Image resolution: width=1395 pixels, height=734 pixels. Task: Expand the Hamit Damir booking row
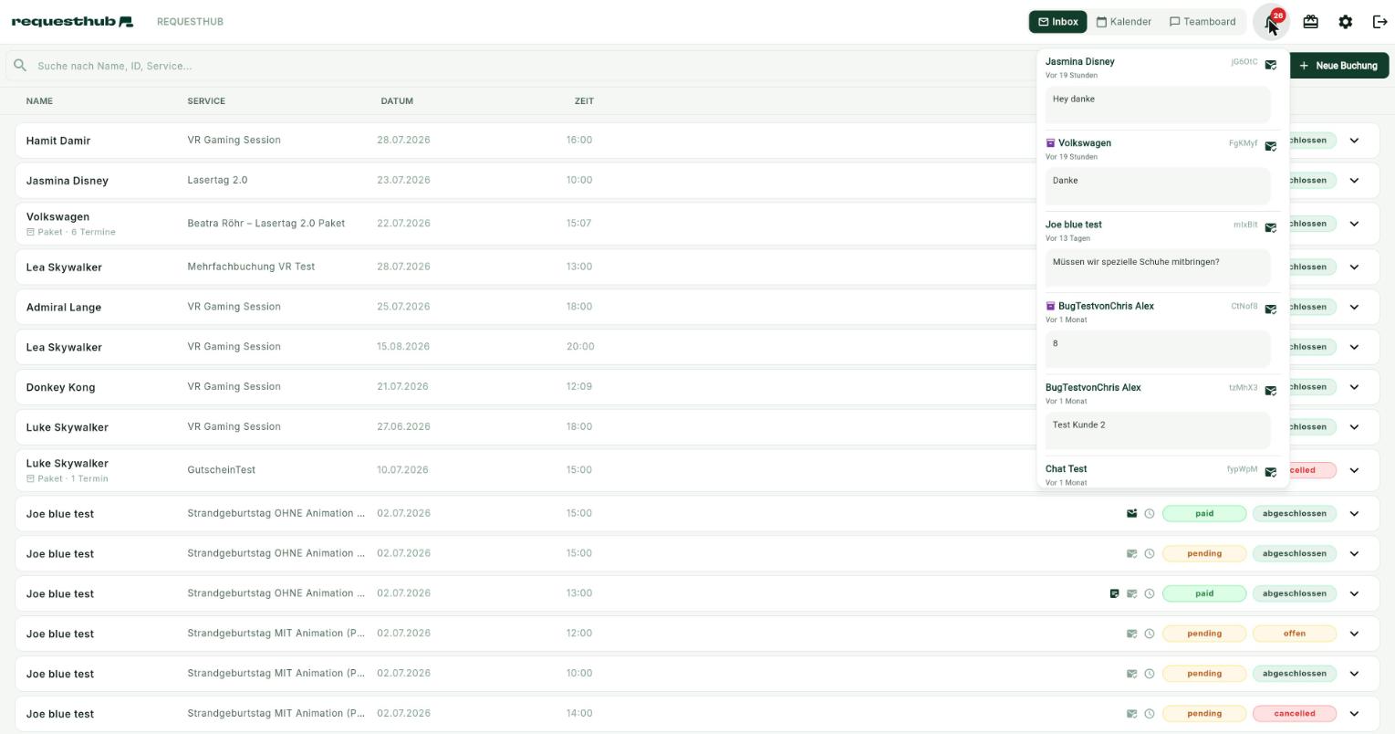click(1354, 141)
